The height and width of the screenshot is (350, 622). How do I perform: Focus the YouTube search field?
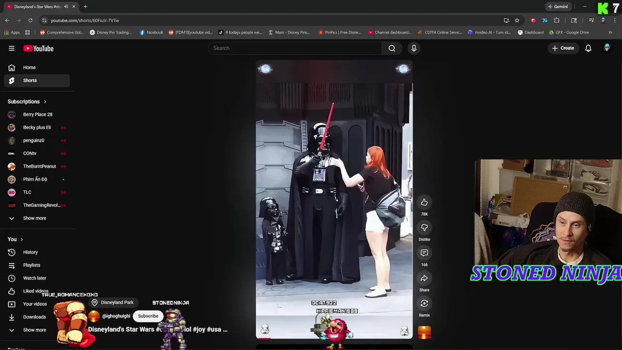click(295, 48)
